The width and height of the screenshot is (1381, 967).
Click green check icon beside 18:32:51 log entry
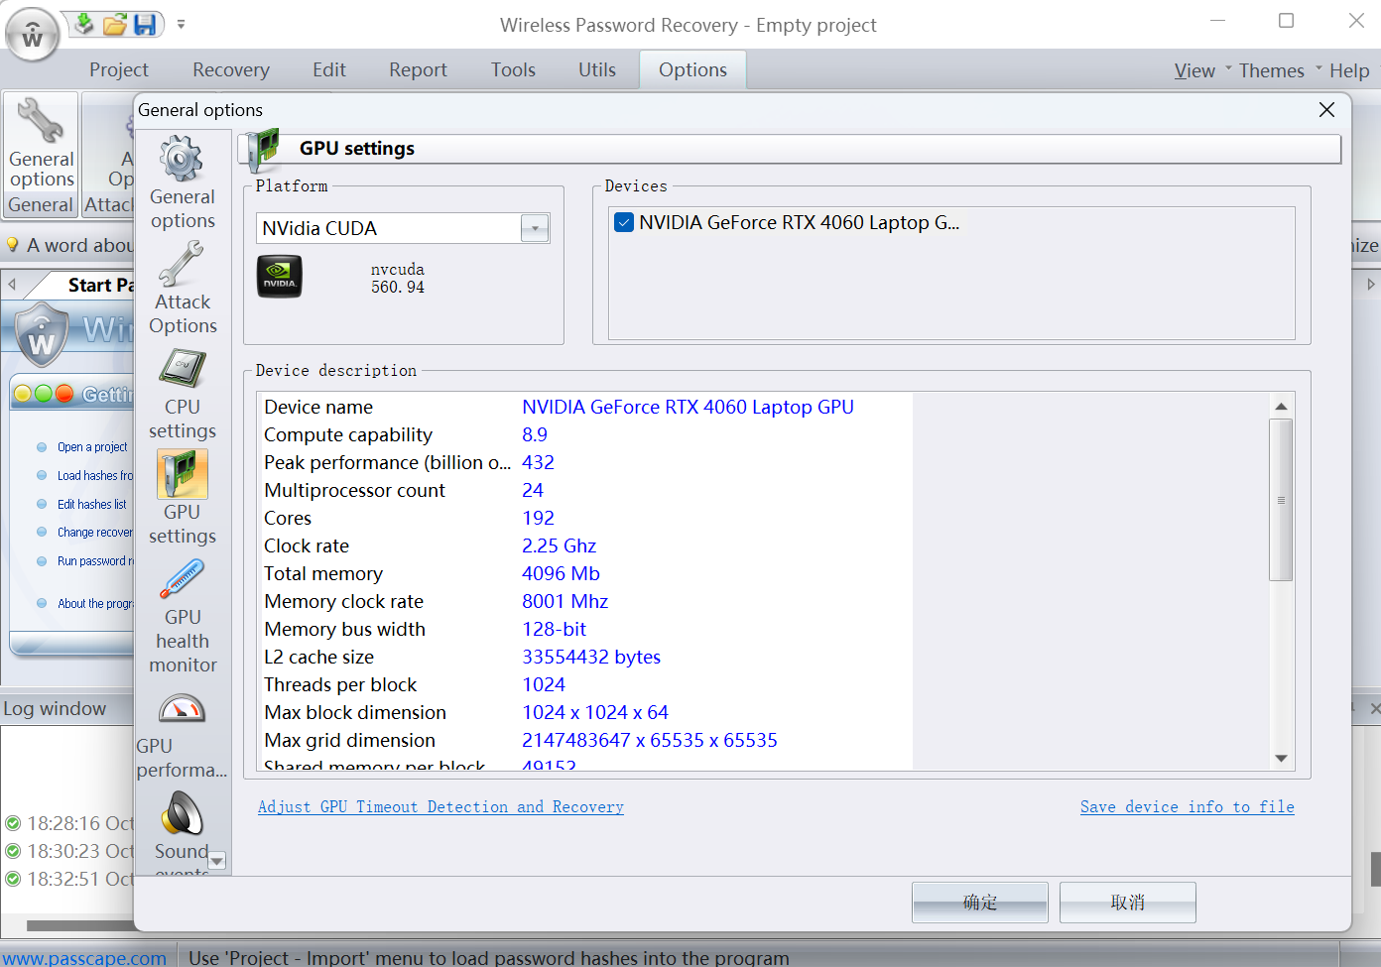13,879
